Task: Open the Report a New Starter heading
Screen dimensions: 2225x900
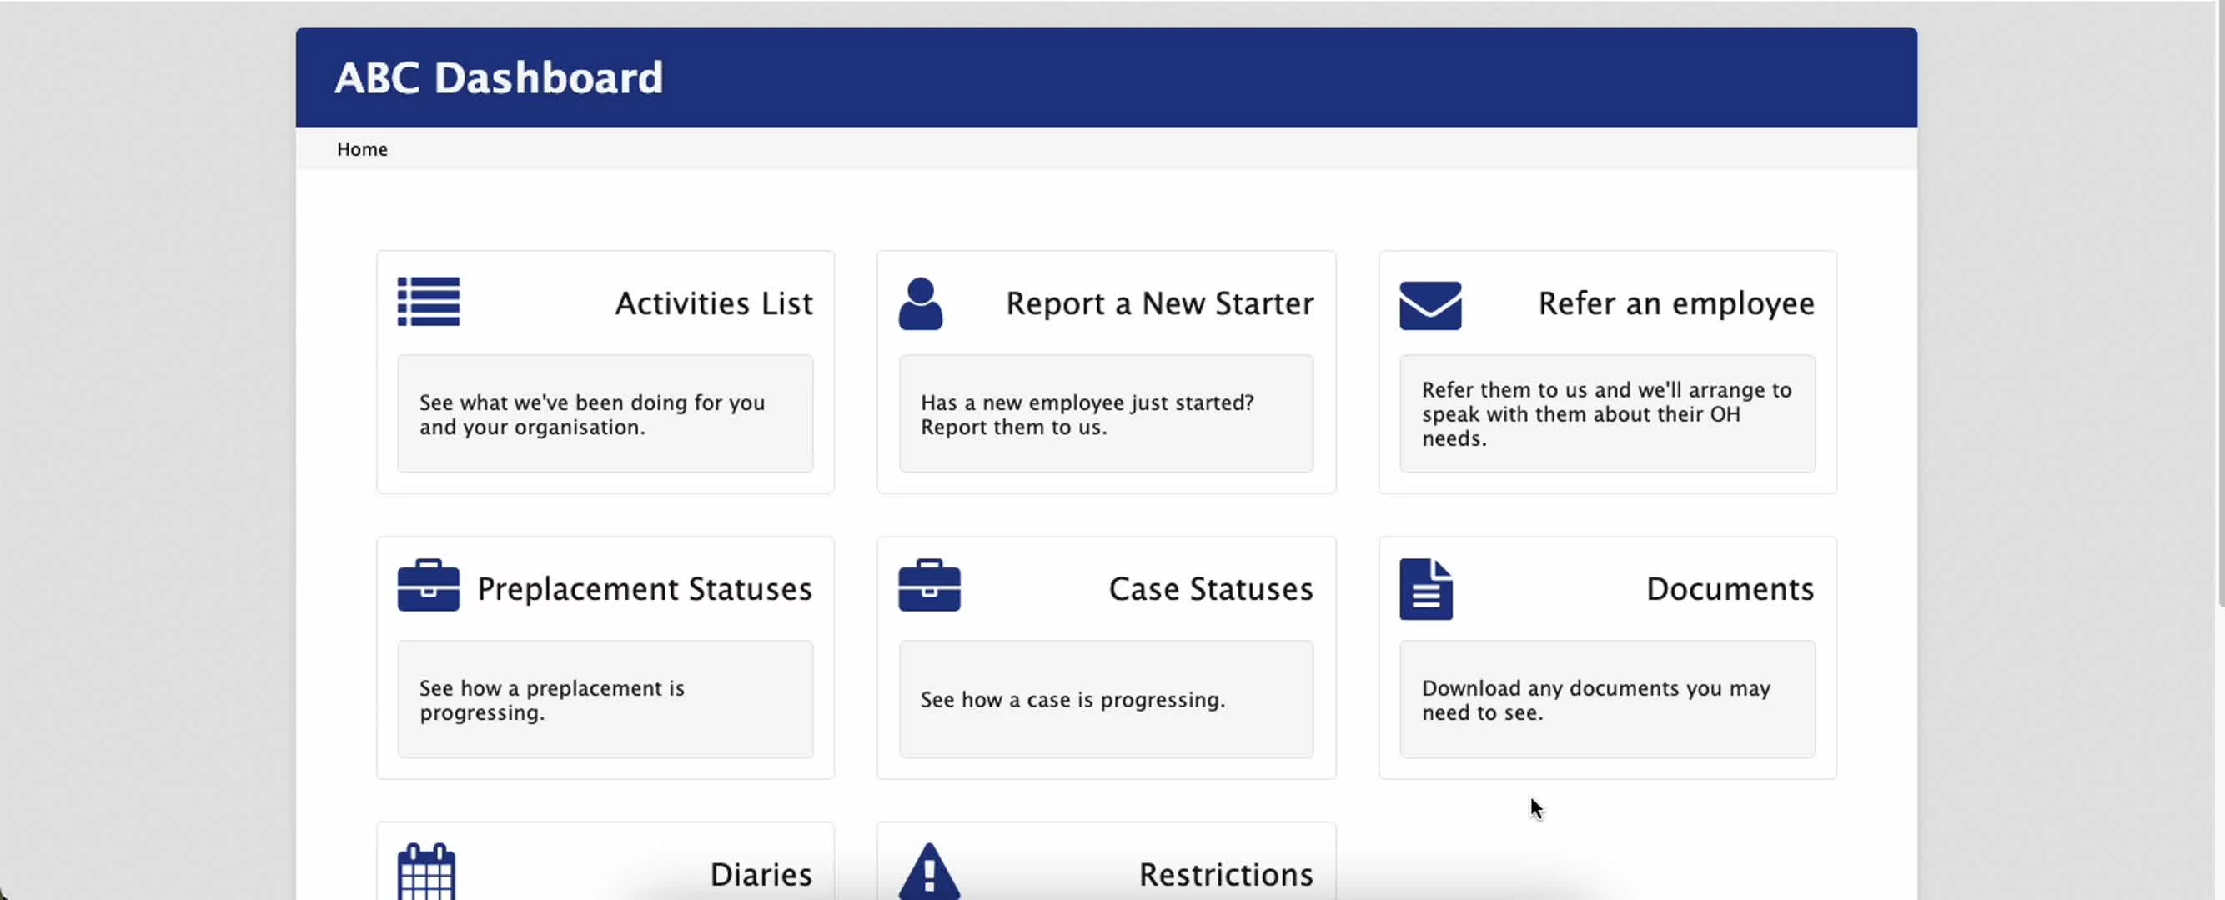Action: [x=1159, y=303]
